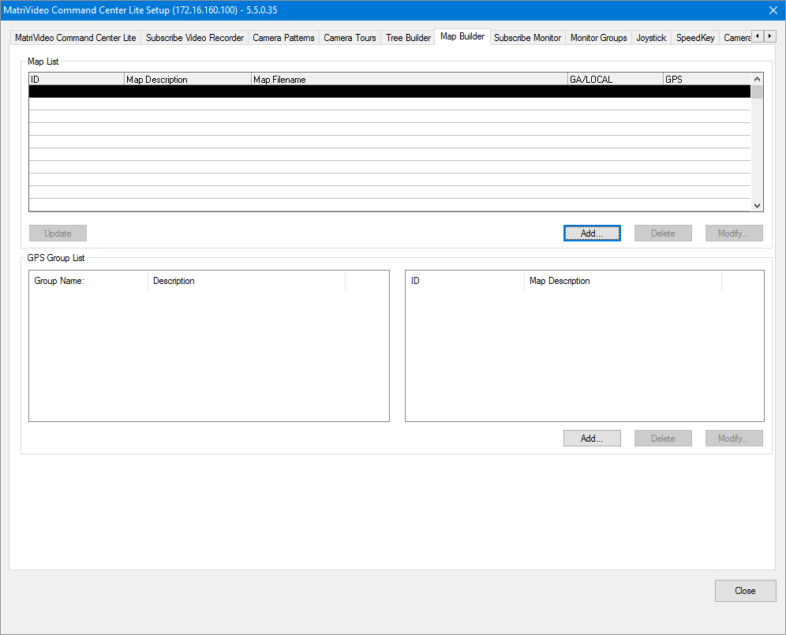Click Add button under Map List

click(592, 233)
